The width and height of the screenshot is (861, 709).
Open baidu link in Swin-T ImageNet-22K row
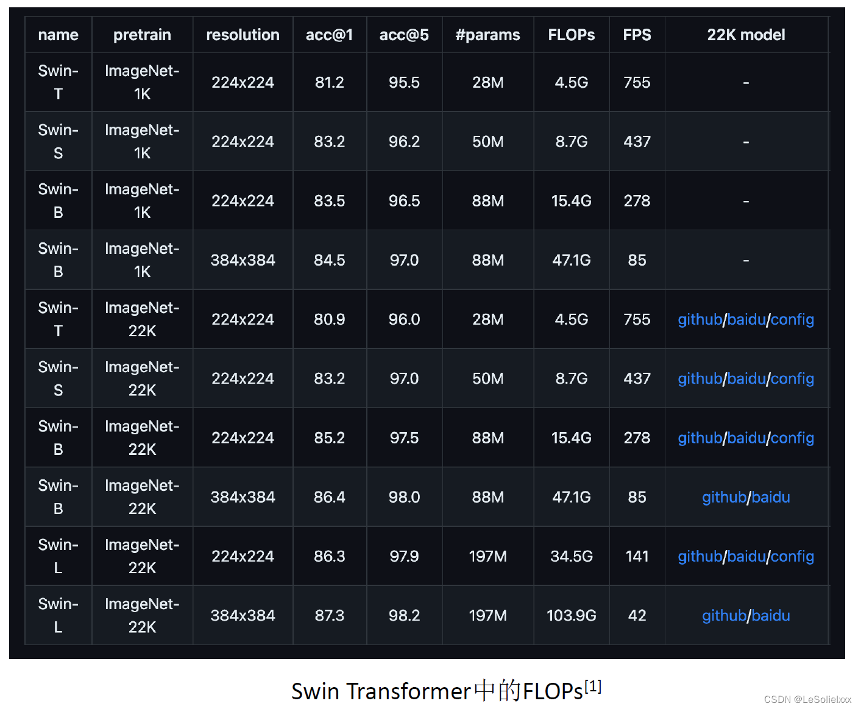pyautogui.click(x=746, y=320)
